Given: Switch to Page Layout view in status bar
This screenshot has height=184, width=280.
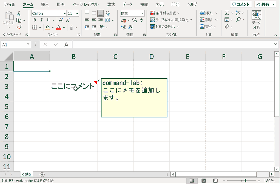Looking at the screenshot, I should (x=204, y=181).
